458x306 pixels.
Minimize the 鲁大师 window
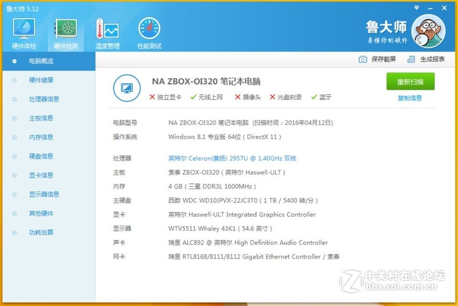point(431,8)
